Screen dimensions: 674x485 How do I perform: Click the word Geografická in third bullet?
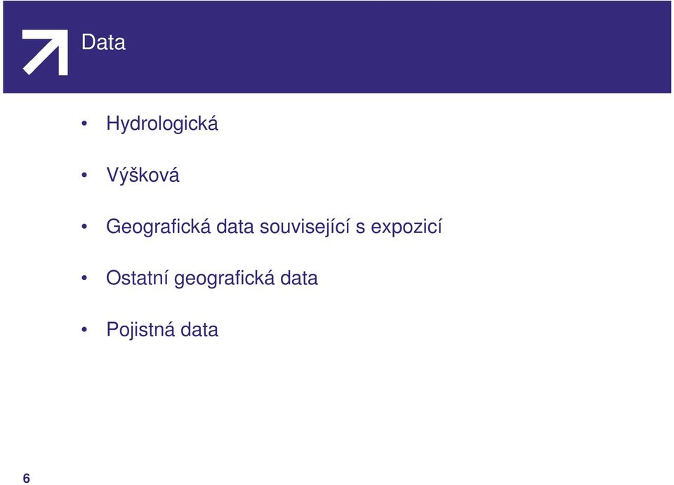click(158, 227)
